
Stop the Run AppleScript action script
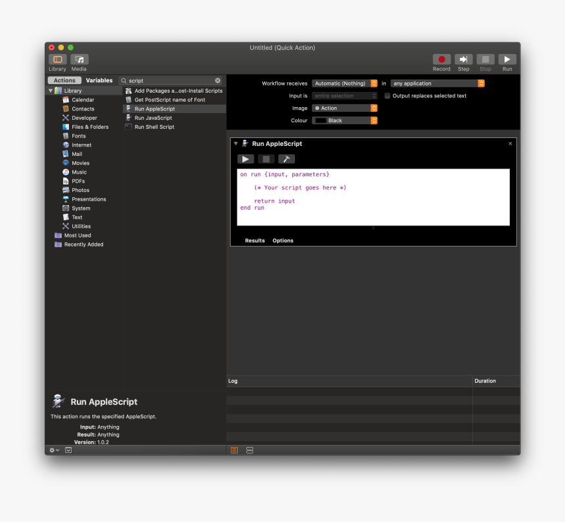pyautogui.click(x=266, y=159)
